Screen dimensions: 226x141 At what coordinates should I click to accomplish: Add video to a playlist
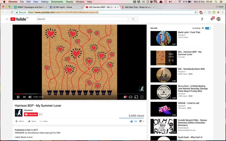[20, 121]
